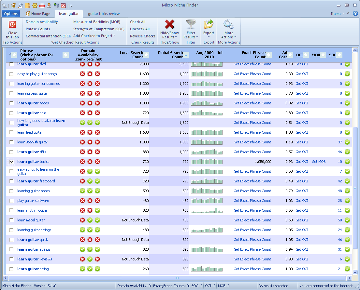Select the learn guitar tab

(x=69, y=14)
